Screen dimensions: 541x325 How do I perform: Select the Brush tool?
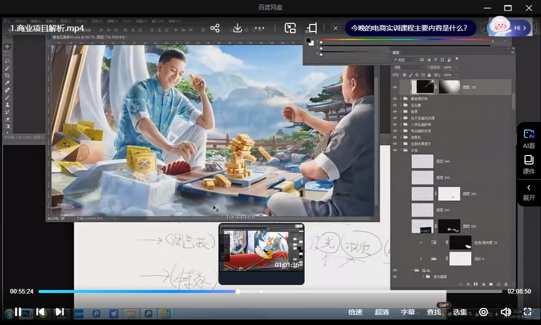pos(7,97)
